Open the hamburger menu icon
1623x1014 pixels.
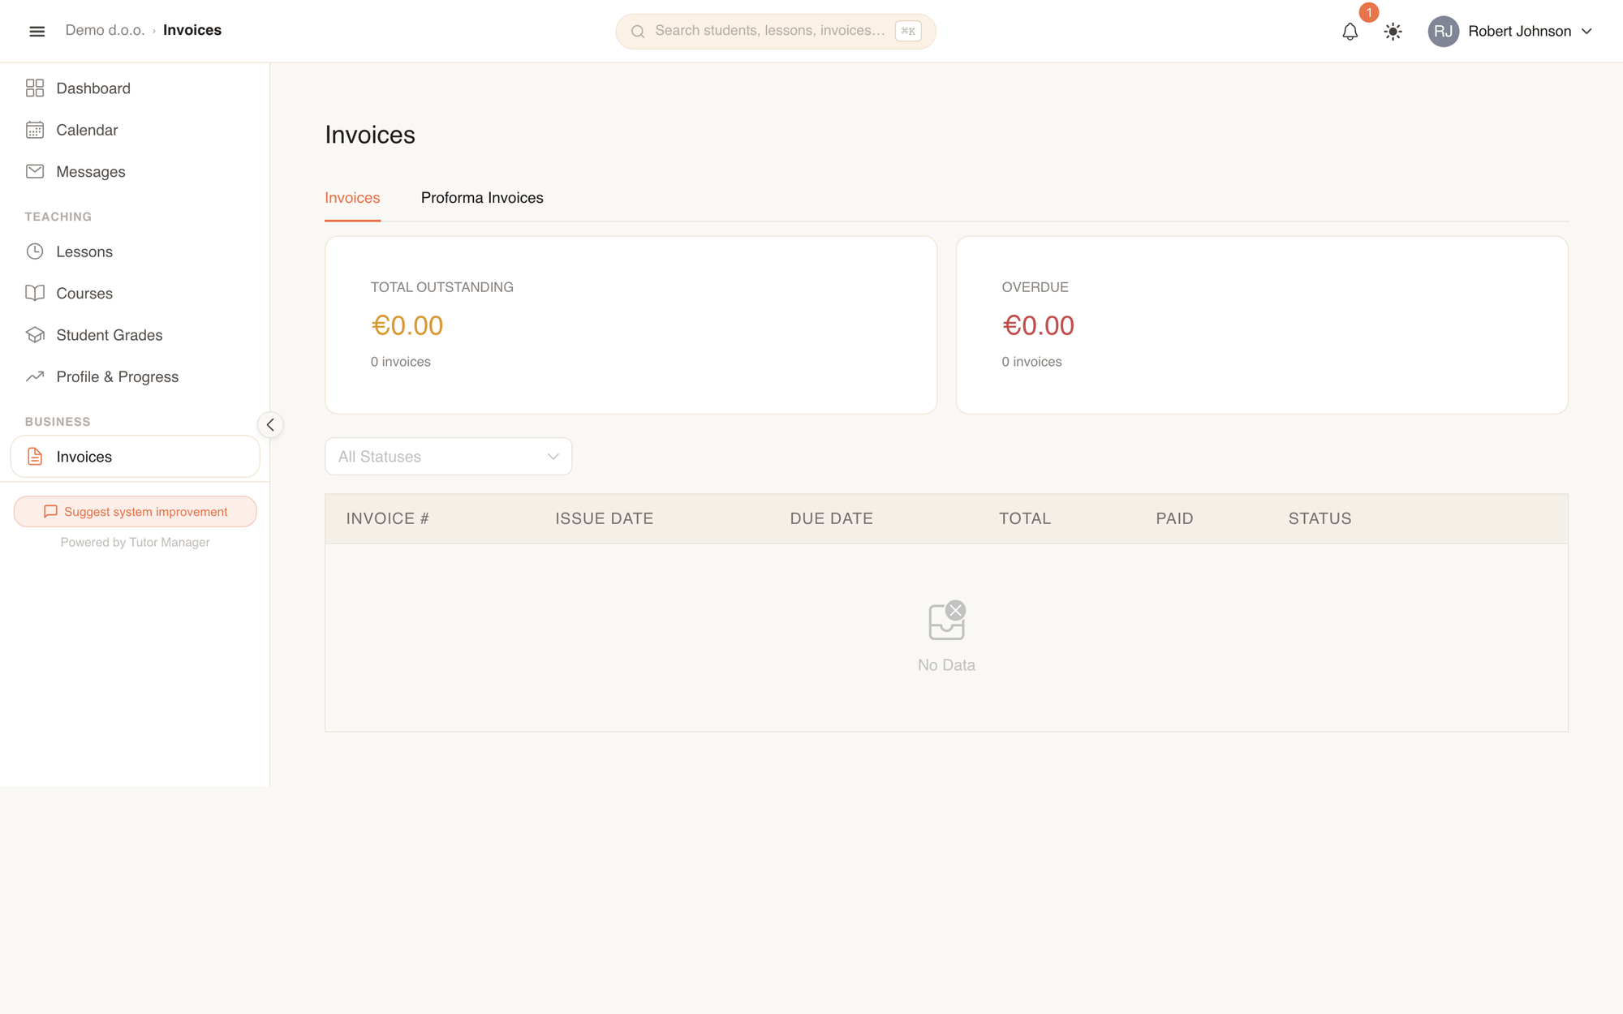[x=37, y=32]
